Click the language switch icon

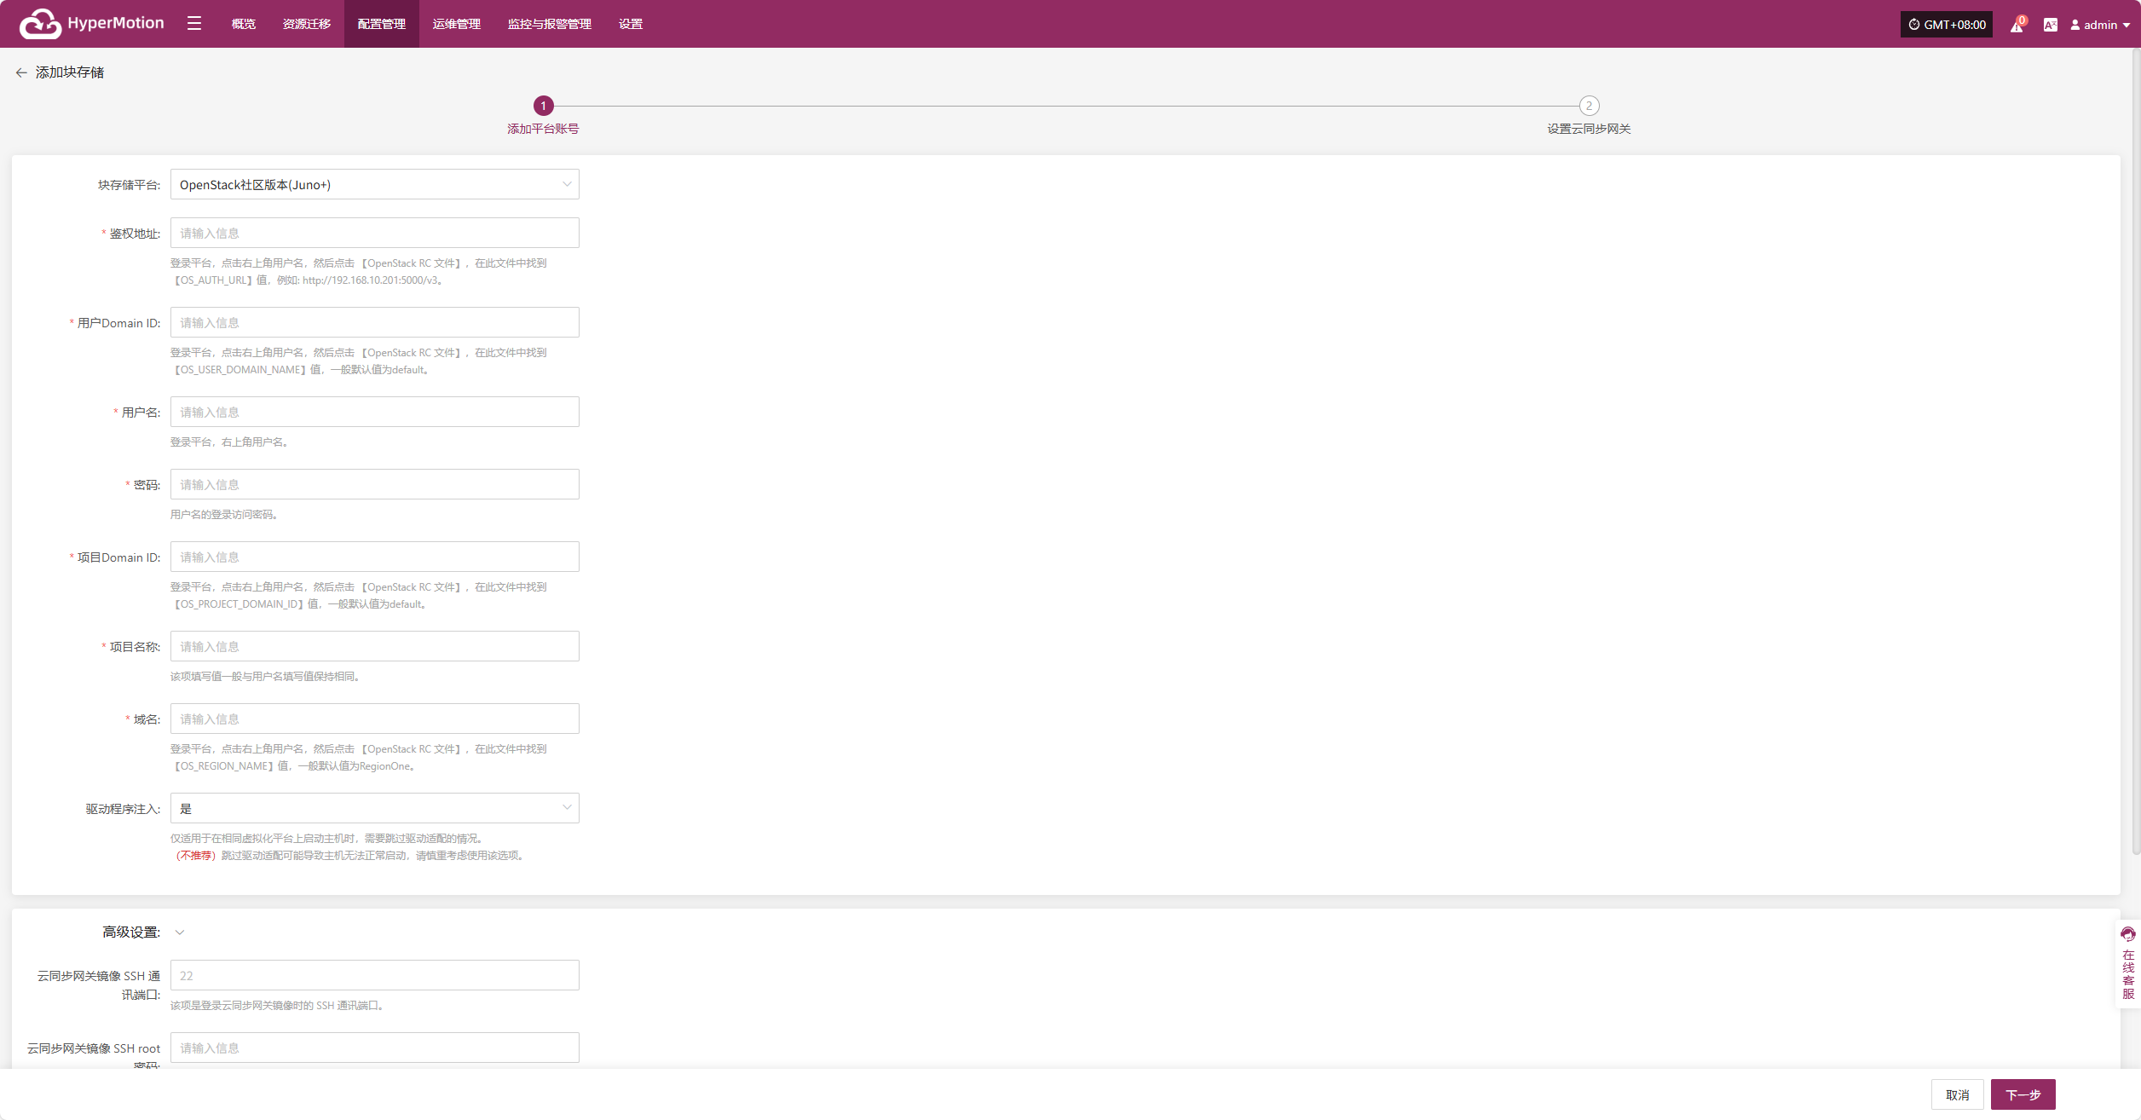click(2050, 25)
